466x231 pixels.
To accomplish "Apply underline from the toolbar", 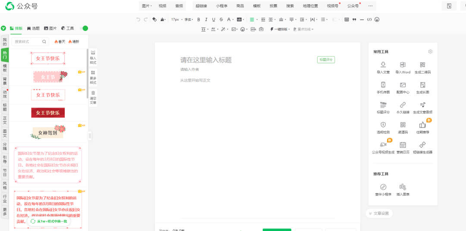I will pos(214,19).
